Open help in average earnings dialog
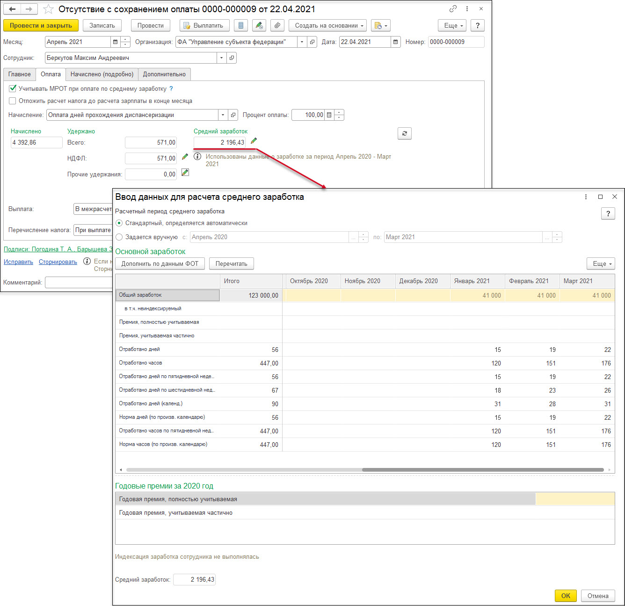This screenshot has width=625, height=606. tap(608, 213)
